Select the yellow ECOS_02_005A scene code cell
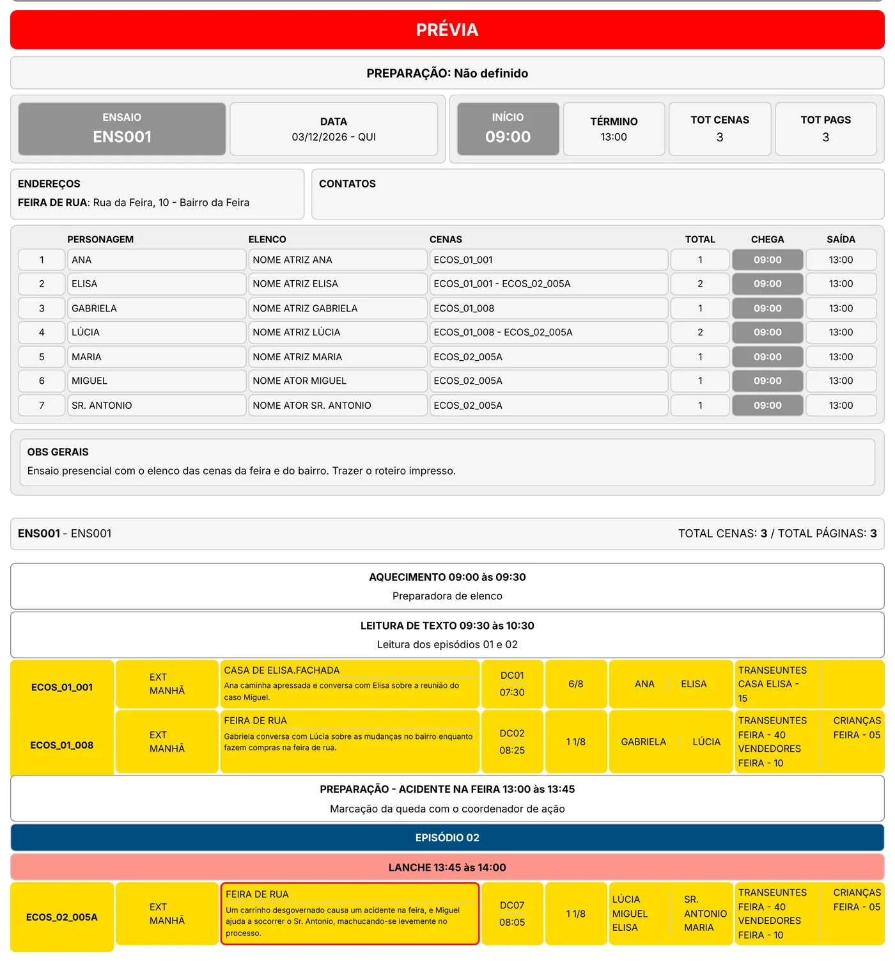Viewport: 895px width, 975px height. tap(62, 917)
